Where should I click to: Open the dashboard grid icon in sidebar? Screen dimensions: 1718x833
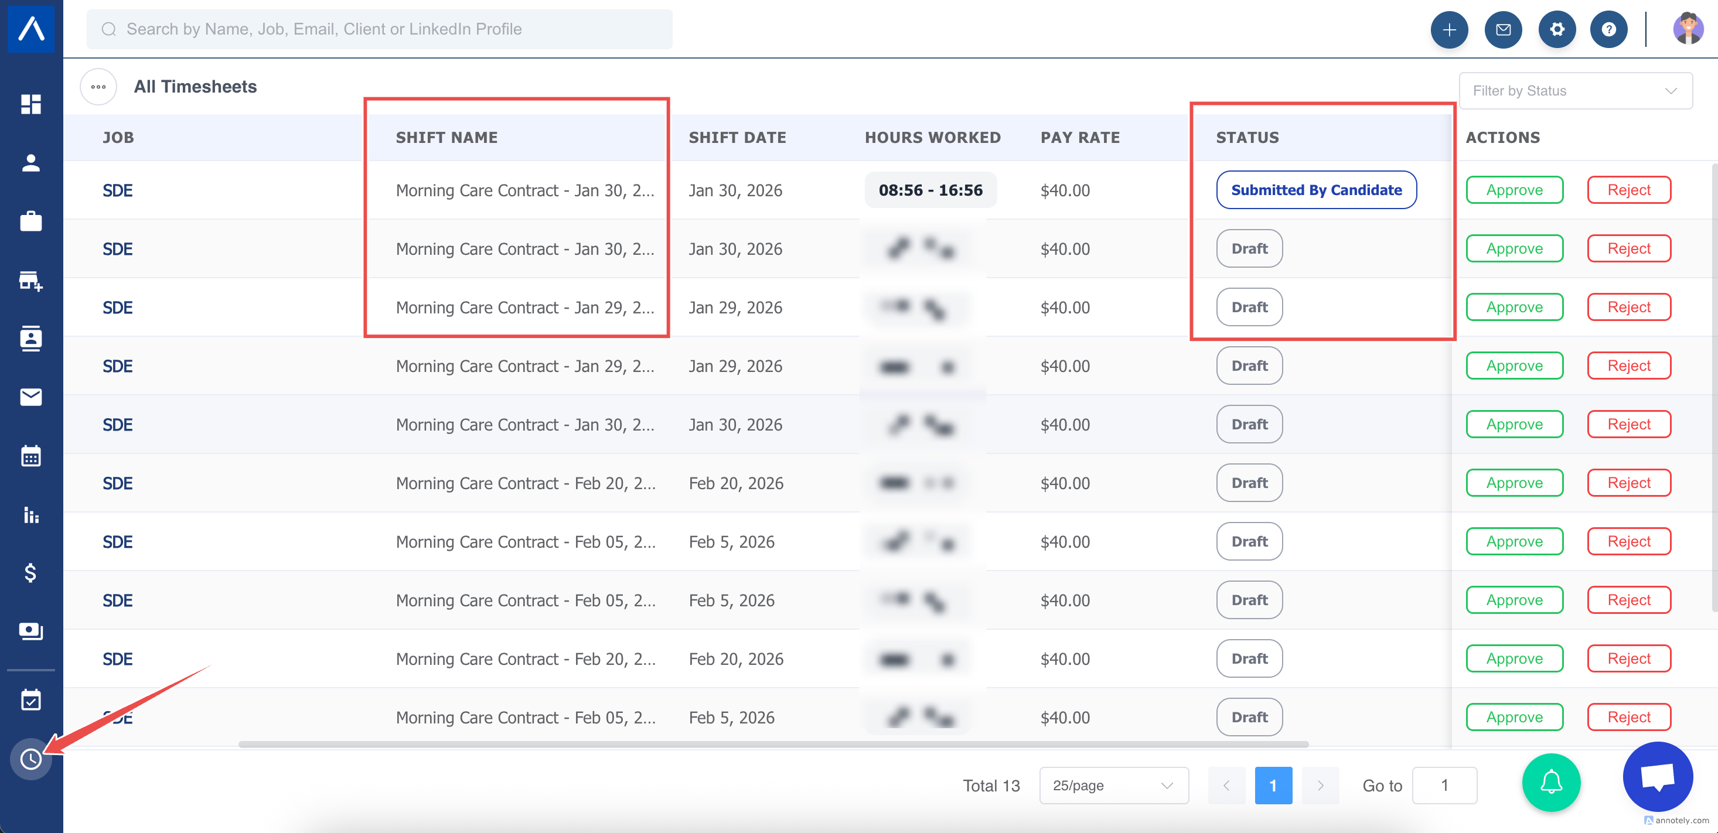coord(30,104)
